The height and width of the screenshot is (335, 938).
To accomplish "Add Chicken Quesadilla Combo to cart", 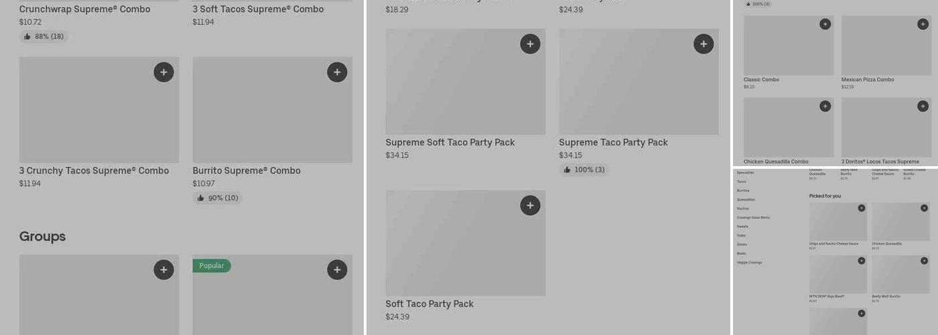I will coord(825,106).
